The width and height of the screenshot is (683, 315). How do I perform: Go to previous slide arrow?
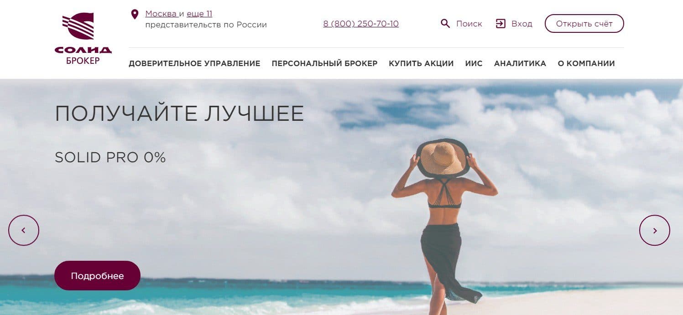click(x=24, y=230)
